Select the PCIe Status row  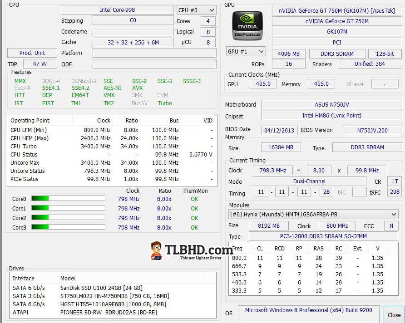click(x=112, y=179)
